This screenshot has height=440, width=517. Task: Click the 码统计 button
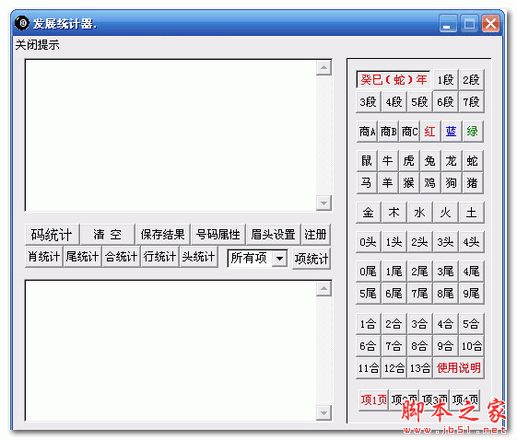(53, 235)
